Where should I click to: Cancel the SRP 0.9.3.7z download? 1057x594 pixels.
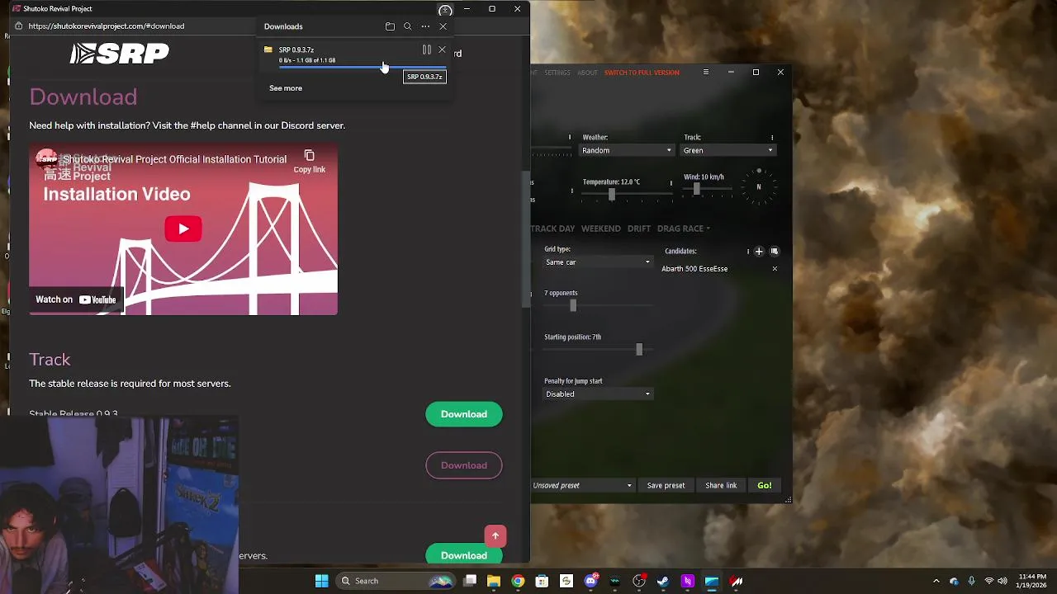pyautogui.click(x=442, y=50)
